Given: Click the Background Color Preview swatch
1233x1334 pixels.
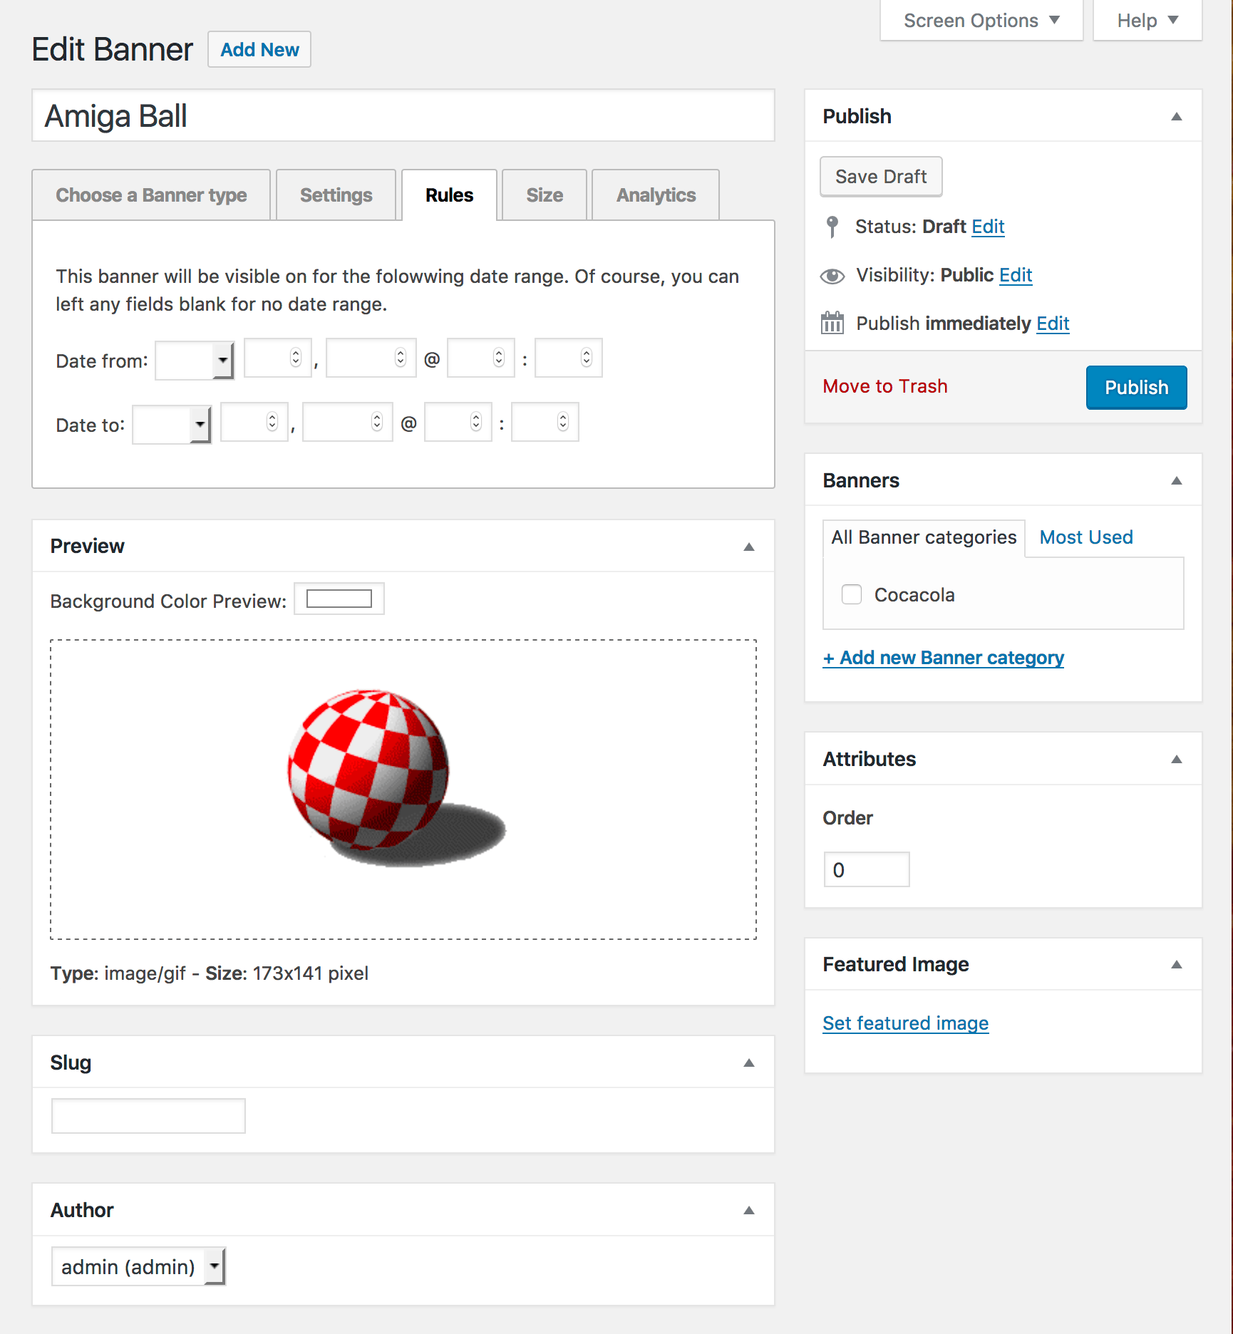Looking at the screenshot, I should (339, 599).
